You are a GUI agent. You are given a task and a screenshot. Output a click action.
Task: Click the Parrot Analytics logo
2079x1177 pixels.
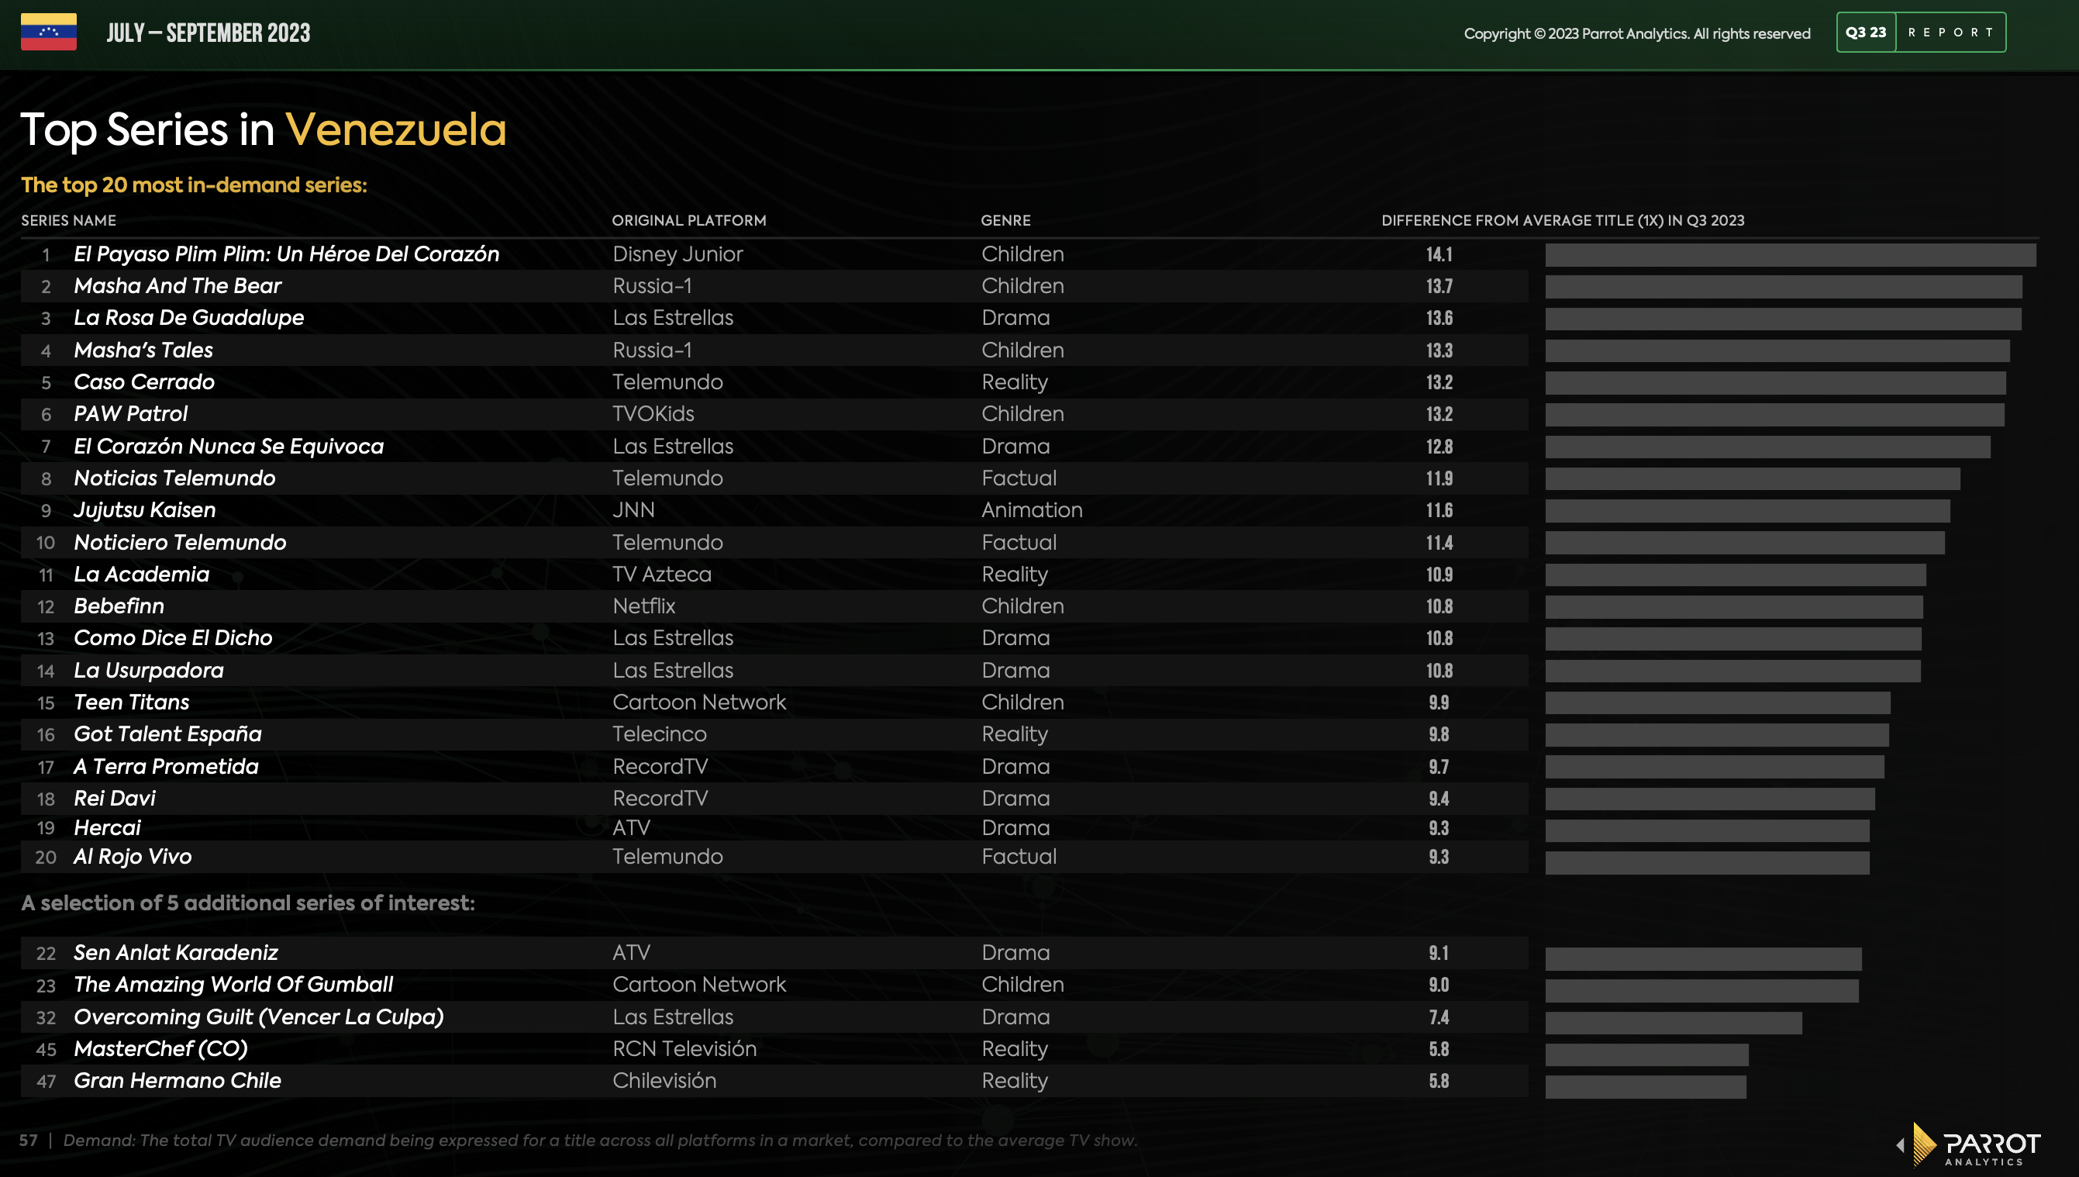1977,1144
